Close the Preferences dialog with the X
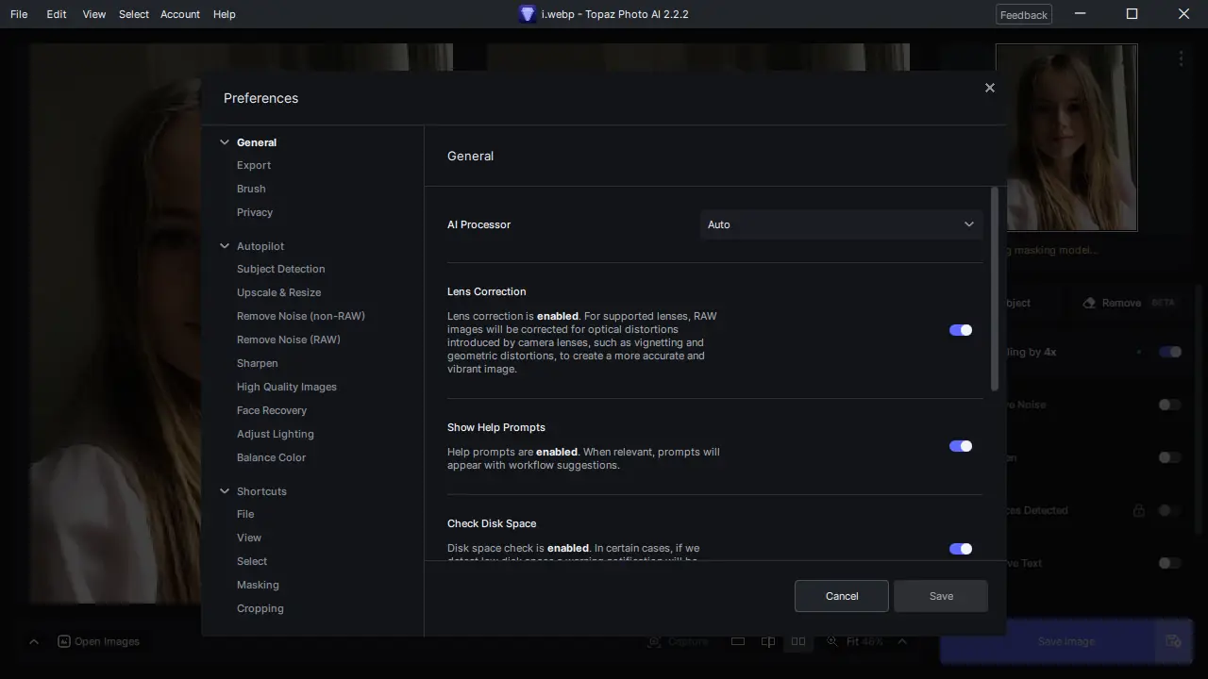 point(989,88)
